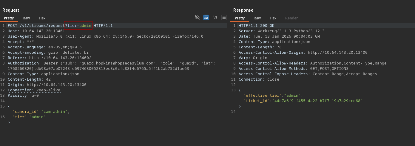Switch Request view to Raw tab
Viewport: 415px width, 146px height.
[26, 18]
